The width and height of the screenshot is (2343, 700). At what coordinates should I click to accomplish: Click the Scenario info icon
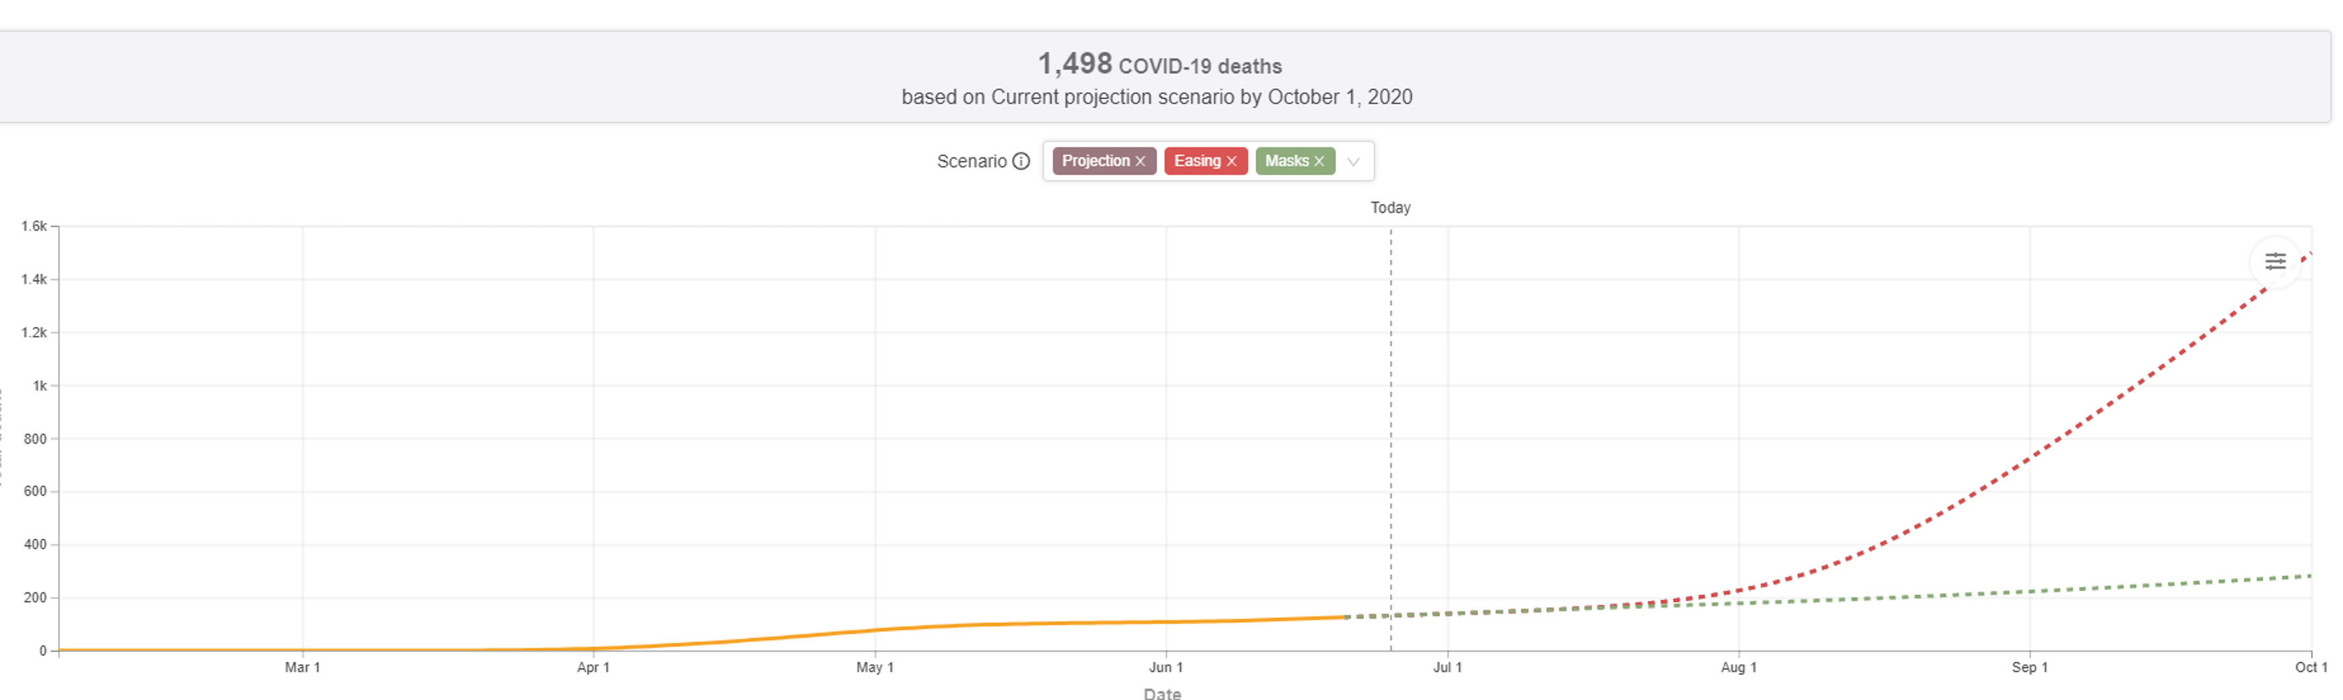(1022, 161)
